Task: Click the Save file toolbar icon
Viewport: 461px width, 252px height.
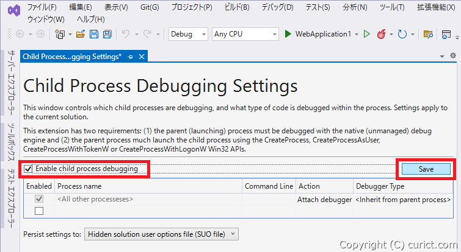Action: (94, 34)
